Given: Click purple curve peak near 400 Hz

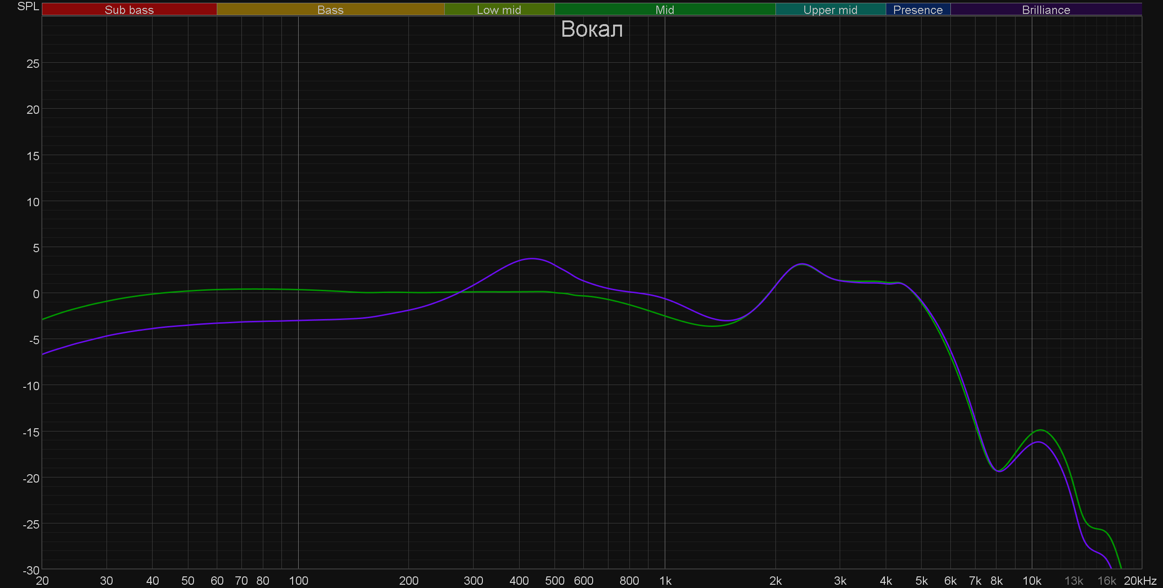Looking at the screenshot, I should click(532, 259).
